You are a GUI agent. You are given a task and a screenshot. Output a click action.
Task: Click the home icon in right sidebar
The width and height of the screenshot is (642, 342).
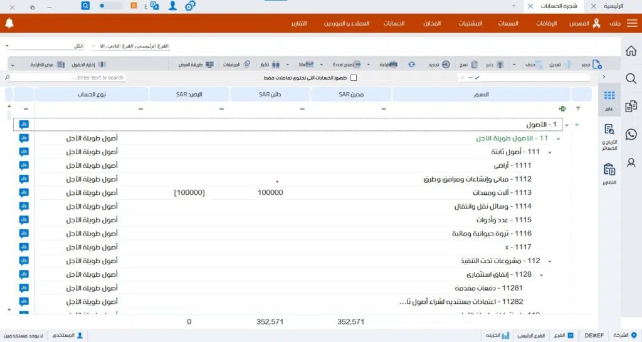coord(631,51)
